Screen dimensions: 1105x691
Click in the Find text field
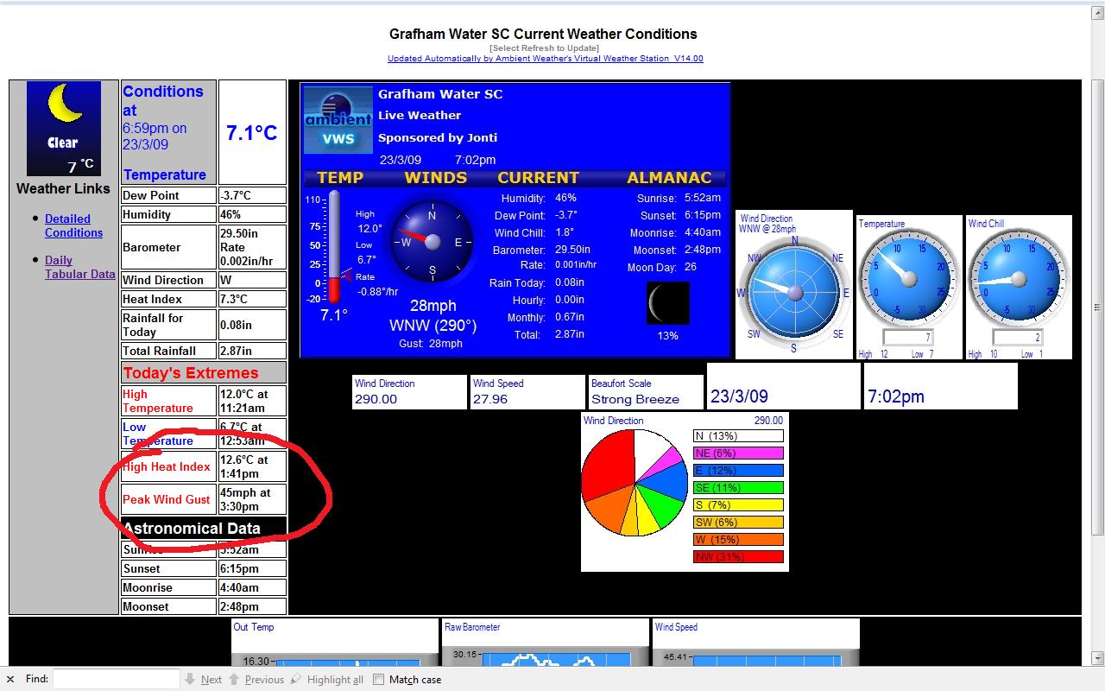click(x=116, y=679)
